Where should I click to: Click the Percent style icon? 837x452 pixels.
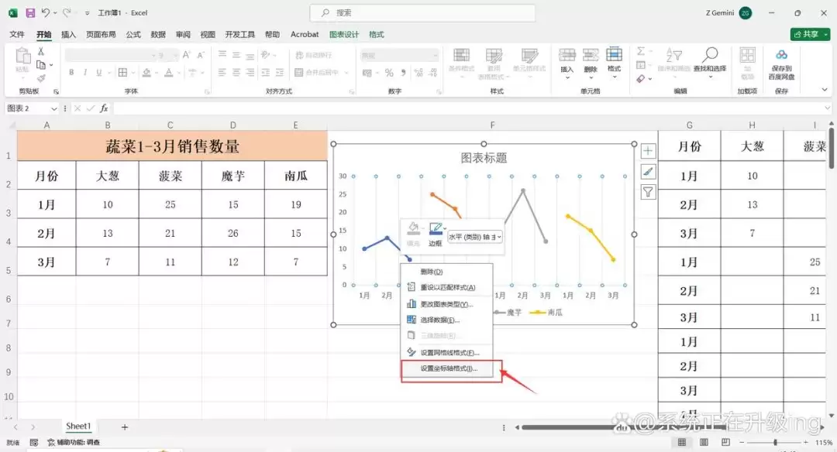click(389, 73)
